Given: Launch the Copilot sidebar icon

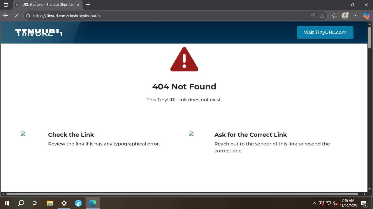Looking at the screenshot, I should coord(366,16).
